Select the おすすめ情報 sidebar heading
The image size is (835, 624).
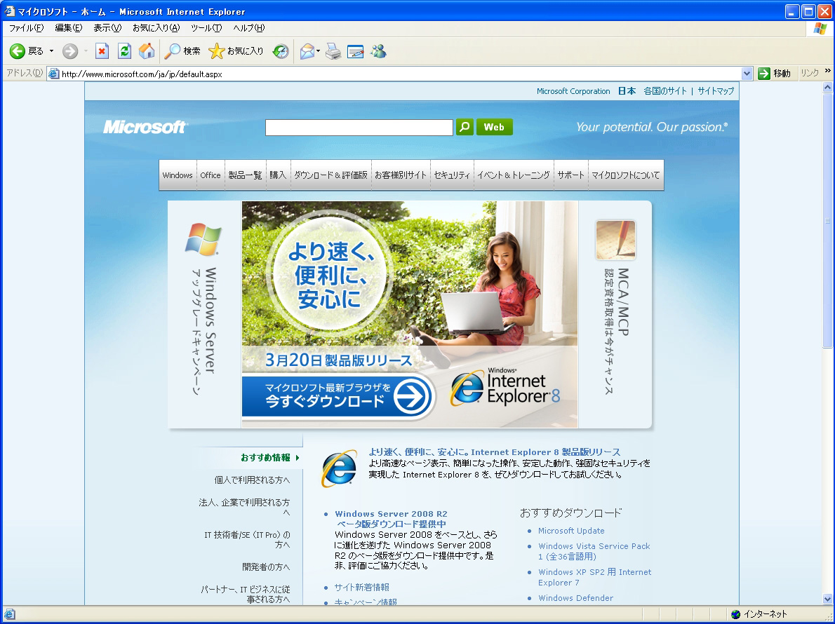click(266, 458)
